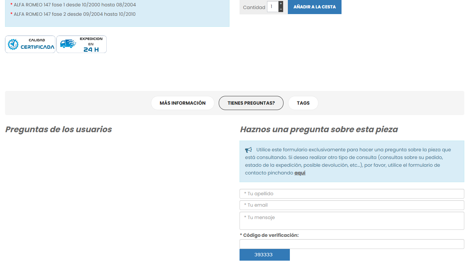
Task: Select the Tienes Preguntas? tab
Action: pyautogui.click(x=251, y=103)
